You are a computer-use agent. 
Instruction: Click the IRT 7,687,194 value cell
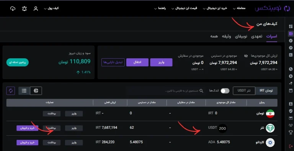pyautogui.click(x=106, y=128)
